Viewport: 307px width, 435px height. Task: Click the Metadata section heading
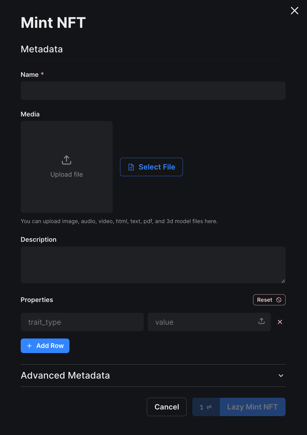(42, 49)
